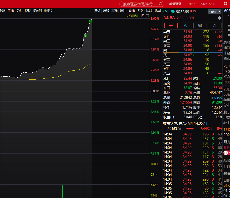Screen dimensions: 230x198
Task: Open the 竞价 toolbar item
Action: (x=97, y=11)
